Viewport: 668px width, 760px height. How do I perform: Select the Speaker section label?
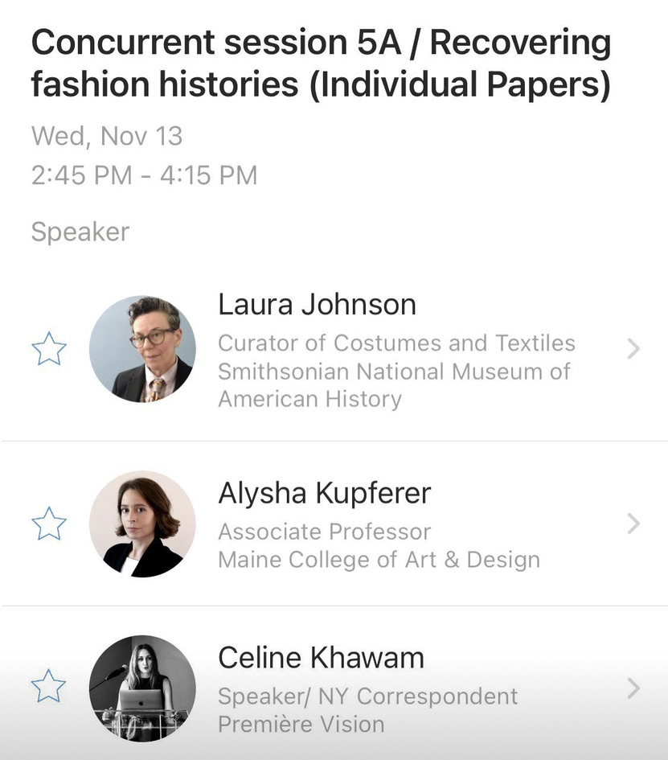click(80, 232)
